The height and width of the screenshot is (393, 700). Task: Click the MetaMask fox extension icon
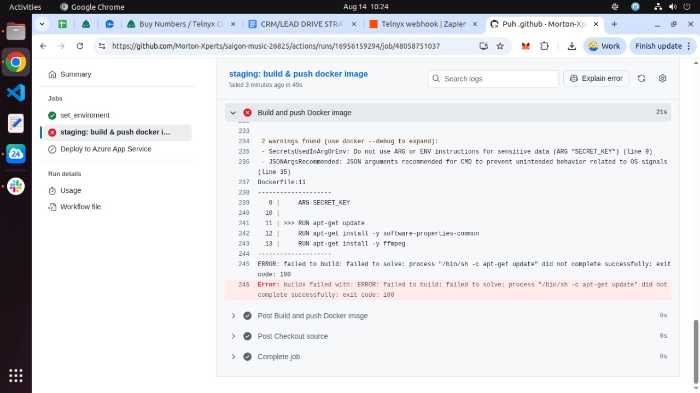pyautogui.click(x=526, y=46)
